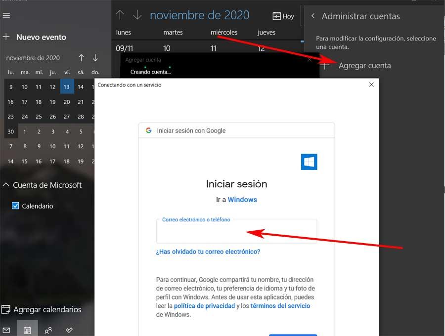
Task: Select day 13 in mini calendar
Action: [x=67, y=87]
